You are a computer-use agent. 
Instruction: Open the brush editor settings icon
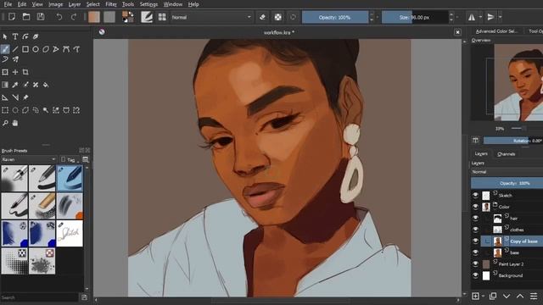(147, 17)
